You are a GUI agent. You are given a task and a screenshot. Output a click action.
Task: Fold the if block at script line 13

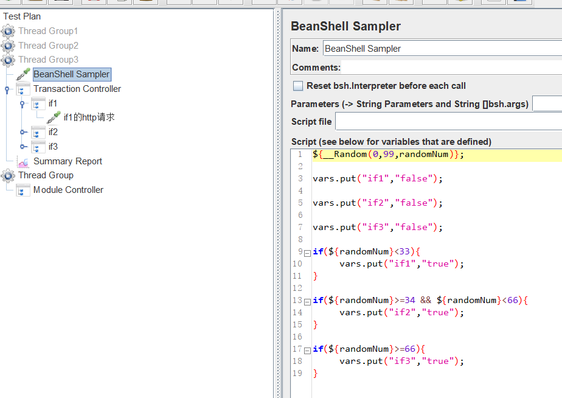[307, 302]
